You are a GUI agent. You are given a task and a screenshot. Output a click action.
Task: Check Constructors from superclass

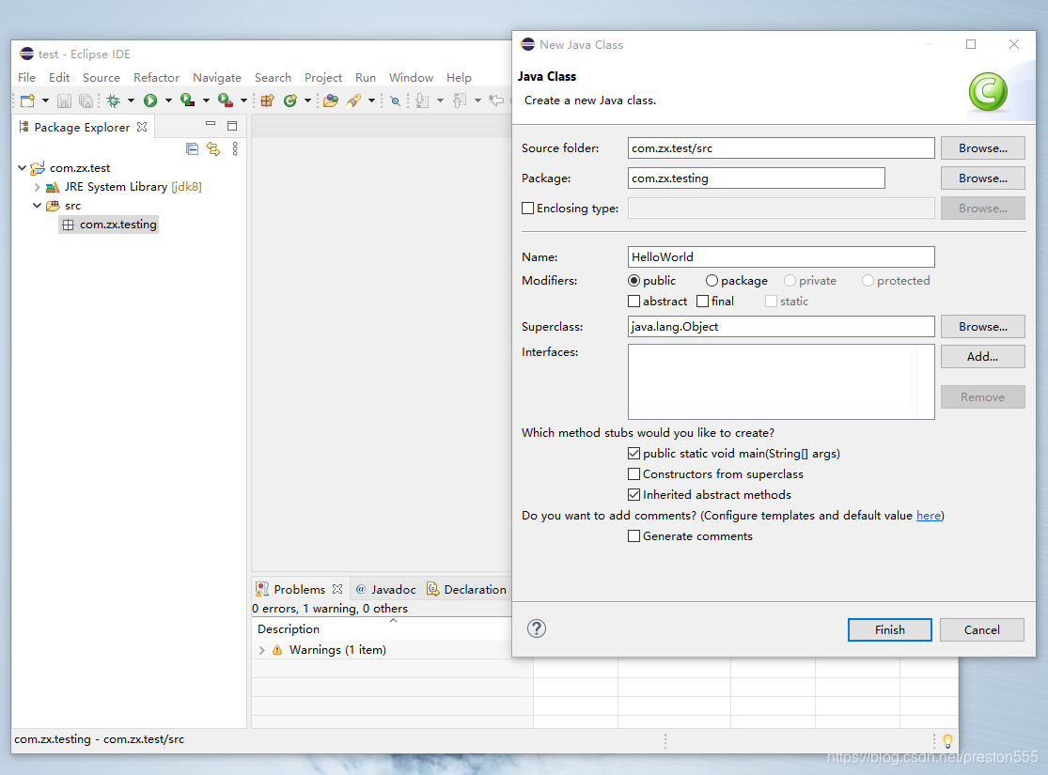click(x=634, y=474)
